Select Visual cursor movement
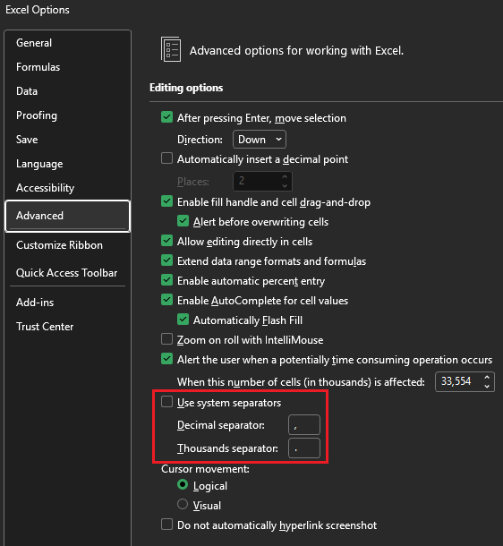The width and height of the screenshot is (503, 546). point(183,504)
